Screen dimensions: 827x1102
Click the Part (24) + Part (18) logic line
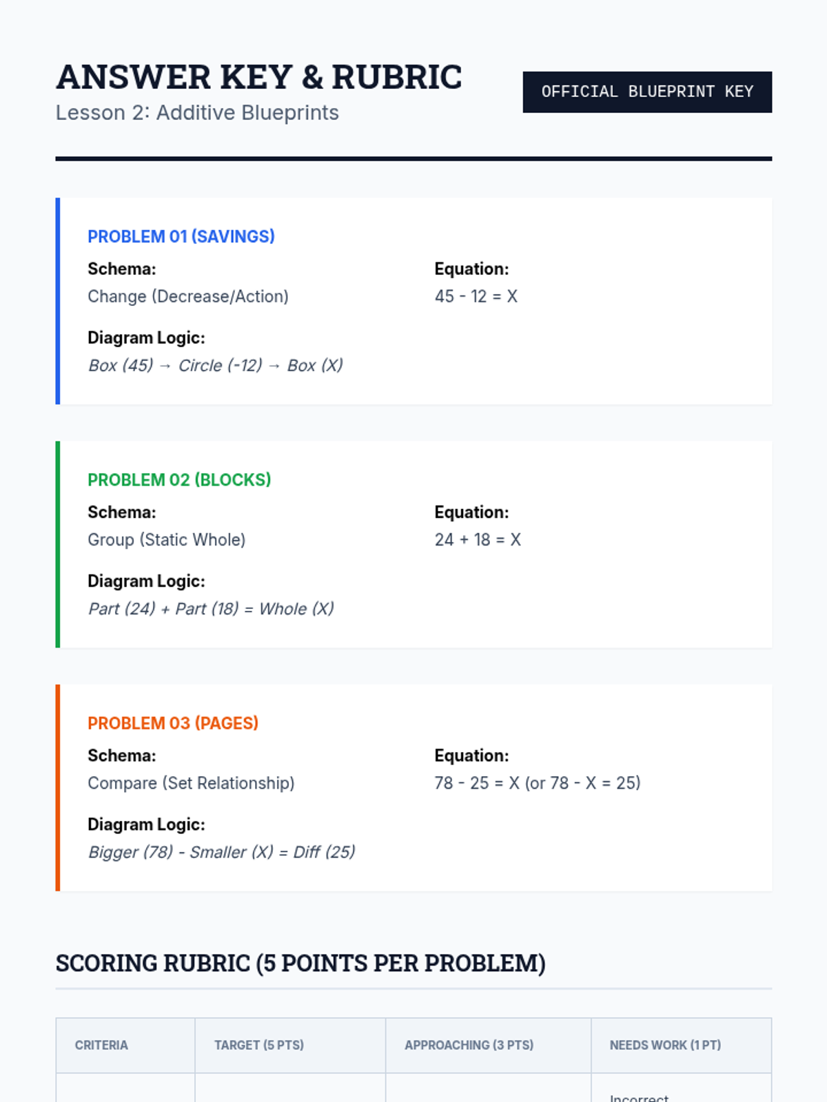211,609
